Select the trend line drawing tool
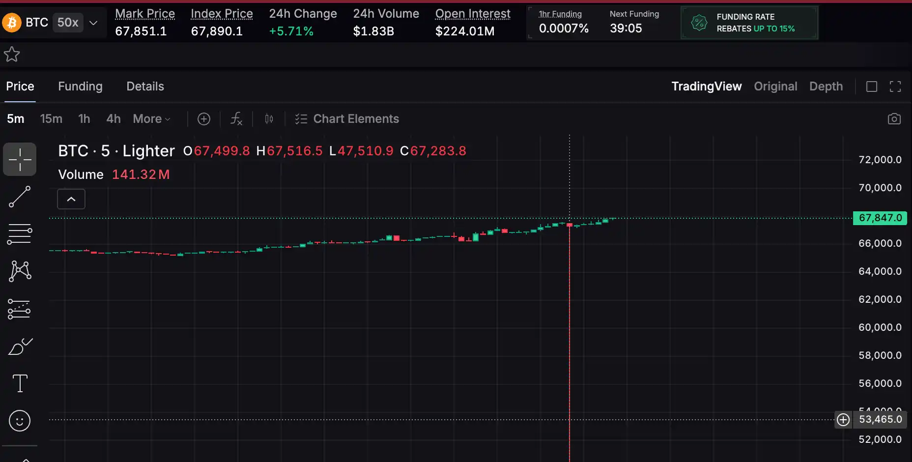 click(20, 197)
